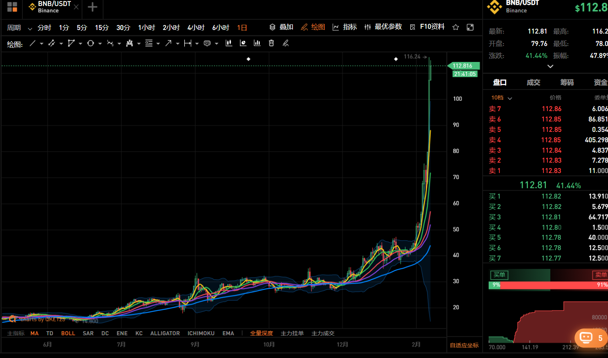
Task: Open the chat support bubble
Action: click(x=586, y=338)
